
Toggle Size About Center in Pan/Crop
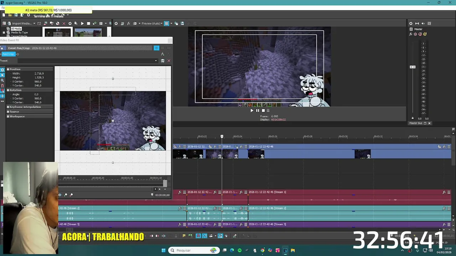tap(2, 96)
